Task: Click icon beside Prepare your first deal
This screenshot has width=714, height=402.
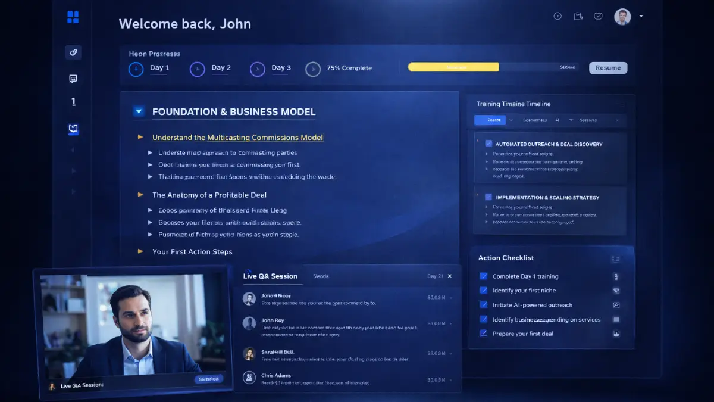Action: click(616, 334)
